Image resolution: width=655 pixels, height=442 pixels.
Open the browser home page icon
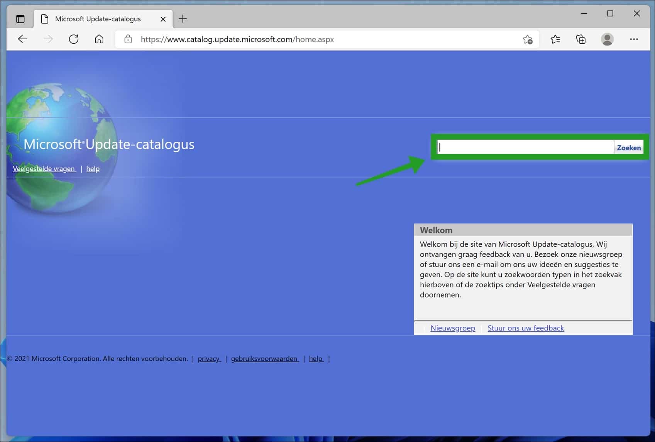[x=99, y=39]
